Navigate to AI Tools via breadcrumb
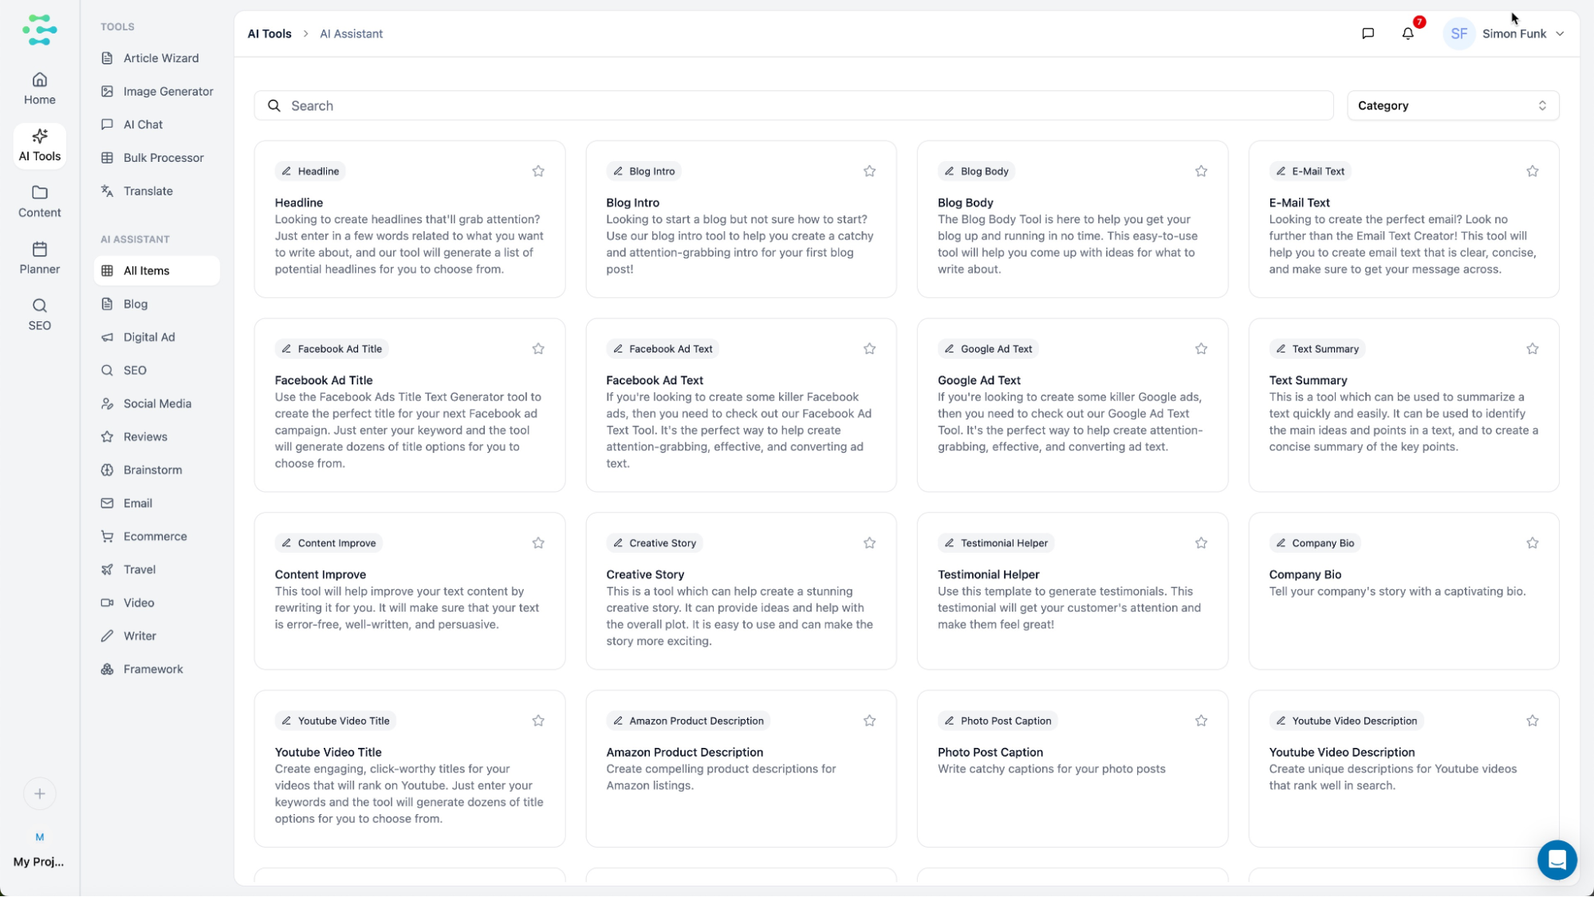The width and height of the screenshot is (1594, 897). pos(270,33)
